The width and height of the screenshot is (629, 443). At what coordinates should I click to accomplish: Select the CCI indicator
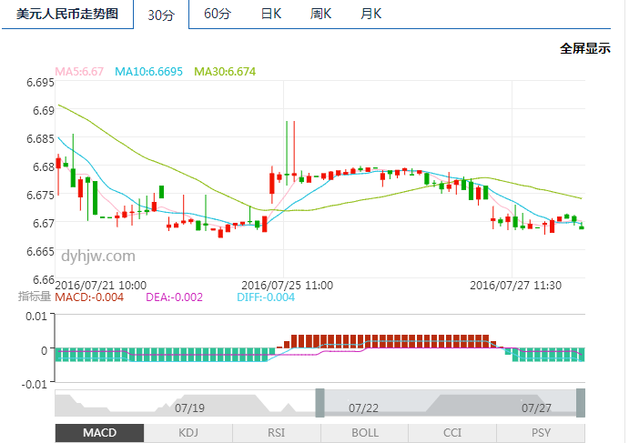[452, 433]
